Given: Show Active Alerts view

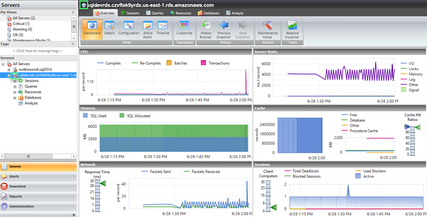Looking at the screenshot, I should coord(148,29).
